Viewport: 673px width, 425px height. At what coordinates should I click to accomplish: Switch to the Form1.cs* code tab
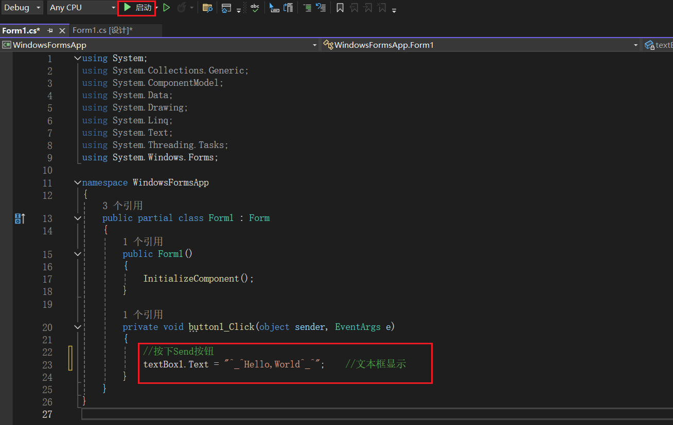(x=21, y=31)
